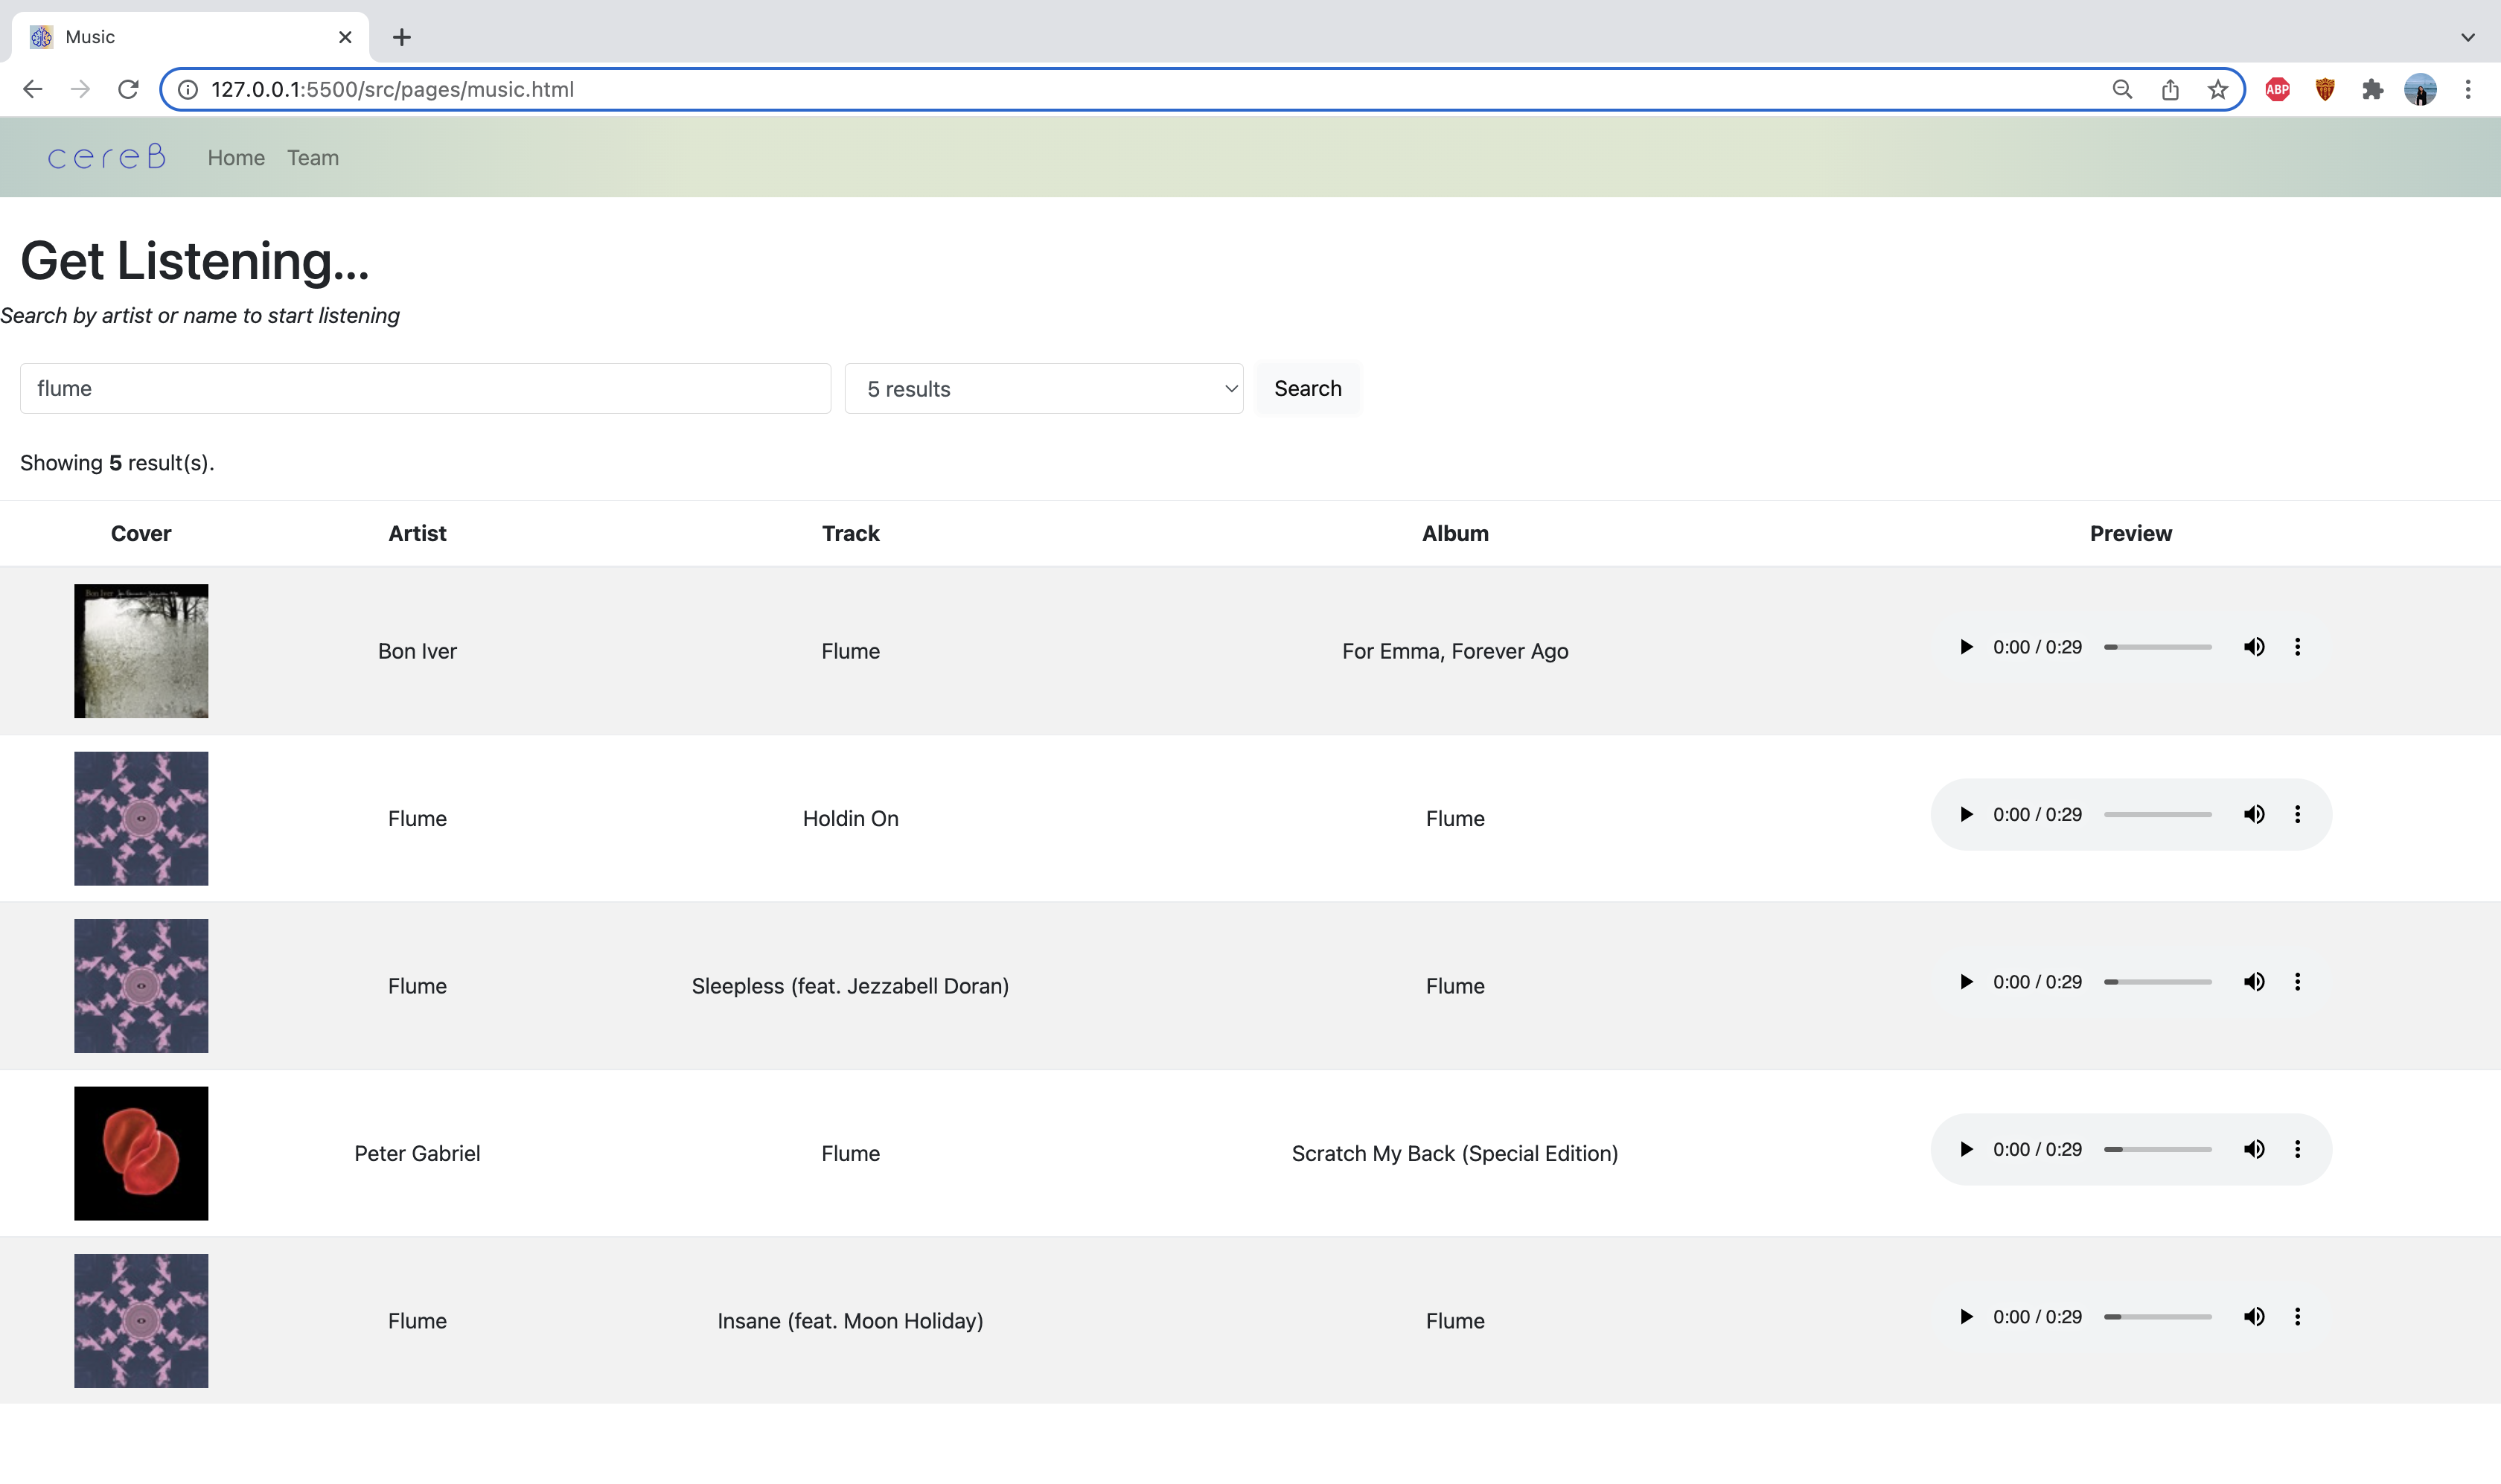The height and width of the screenshot is (1484, 2501).
Task: Play the Holdin On track preview
Action: tap(1965, 814)
